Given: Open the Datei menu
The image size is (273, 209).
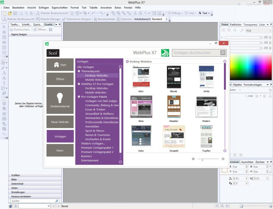Looking at the screenshot, I should tap(6, 7).
